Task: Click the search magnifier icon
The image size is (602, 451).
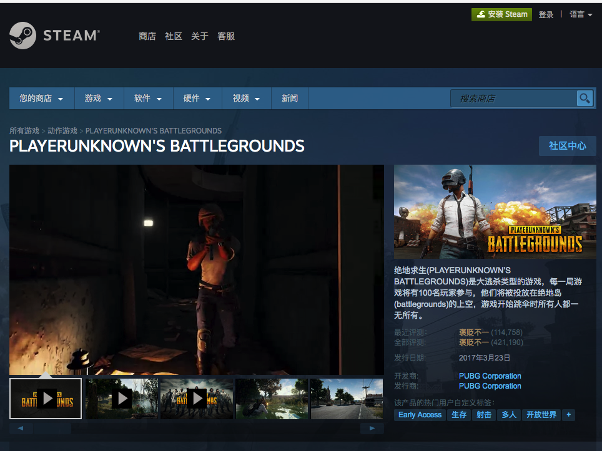Action: tap(585, 99)
